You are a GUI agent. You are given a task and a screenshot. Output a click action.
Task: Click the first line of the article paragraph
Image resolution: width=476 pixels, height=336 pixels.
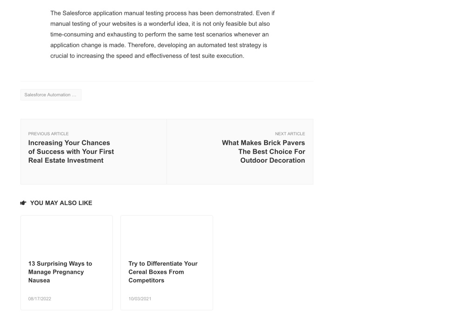pyautogui.click(x=162, y=13)
